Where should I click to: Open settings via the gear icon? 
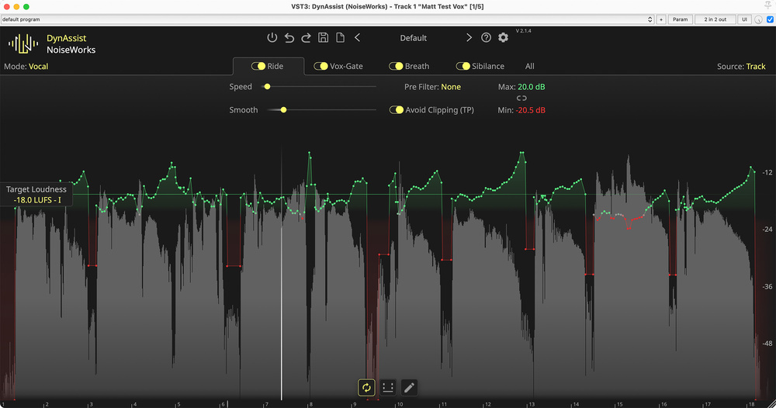click(x=503, y=38)
